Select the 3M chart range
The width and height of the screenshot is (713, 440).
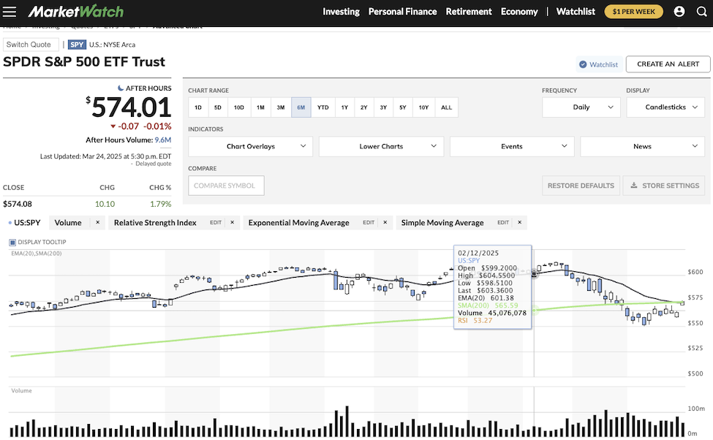point(281,107)
